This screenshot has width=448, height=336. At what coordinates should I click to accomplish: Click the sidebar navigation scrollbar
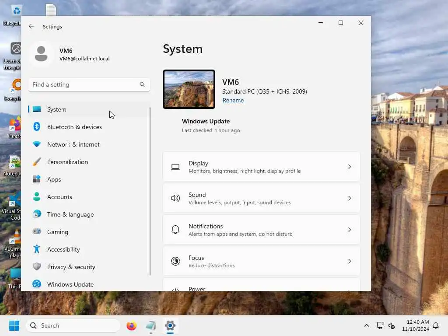(150, 192)
